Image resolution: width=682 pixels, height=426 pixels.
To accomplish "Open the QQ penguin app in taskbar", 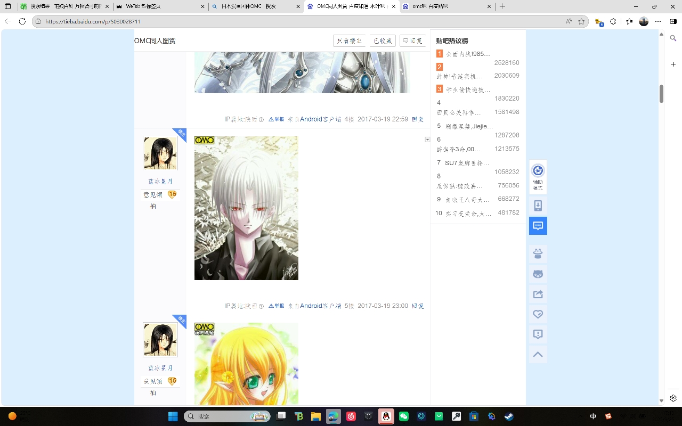I will 386,416.
